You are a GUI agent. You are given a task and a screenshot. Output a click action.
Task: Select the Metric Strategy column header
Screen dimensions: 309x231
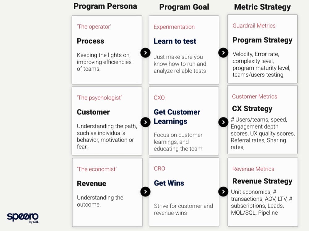coord(262,7)
